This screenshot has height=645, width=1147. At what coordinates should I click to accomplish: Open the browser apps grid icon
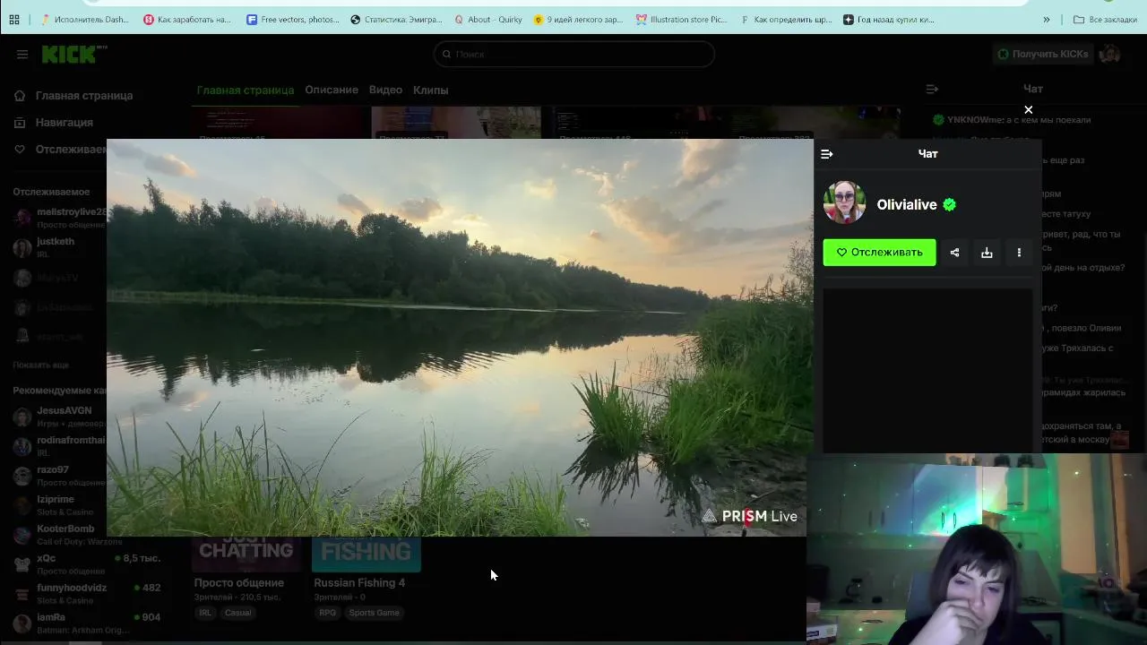pyautogui.click(x=14, y=19)
